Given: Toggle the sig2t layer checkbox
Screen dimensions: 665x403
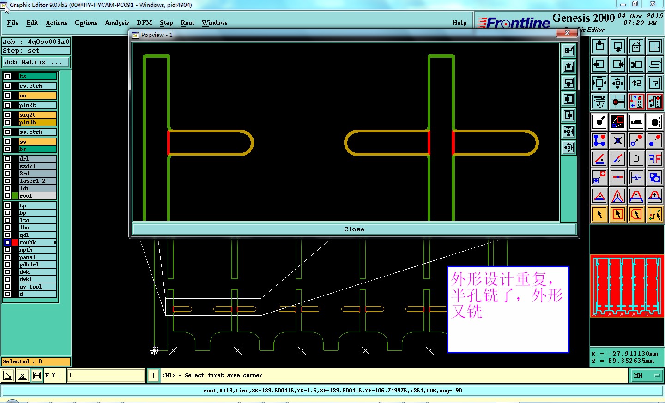Looking at the screenshot, I should (x=7, y=115).
